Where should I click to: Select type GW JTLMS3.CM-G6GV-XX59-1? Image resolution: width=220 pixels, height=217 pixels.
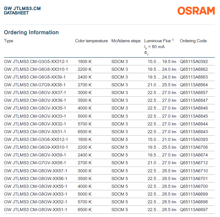(35, 155)
